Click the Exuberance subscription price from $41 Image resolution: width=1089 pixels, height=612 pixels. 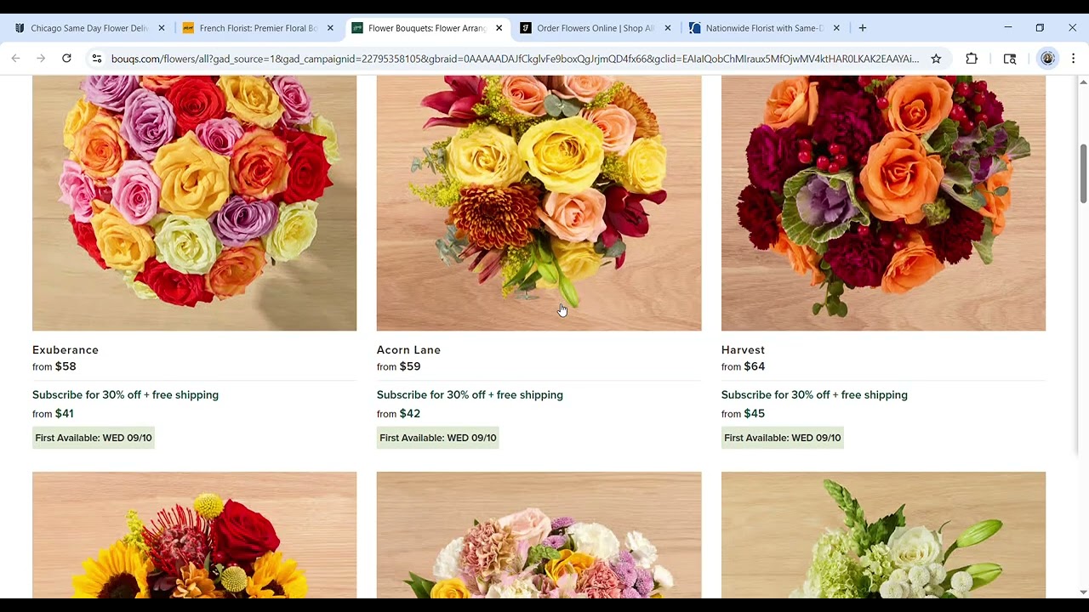(x=53, y=414)
